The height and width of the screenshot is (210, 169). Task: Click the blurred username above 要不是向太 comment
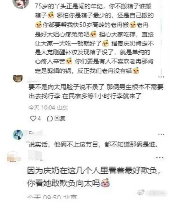34,80
